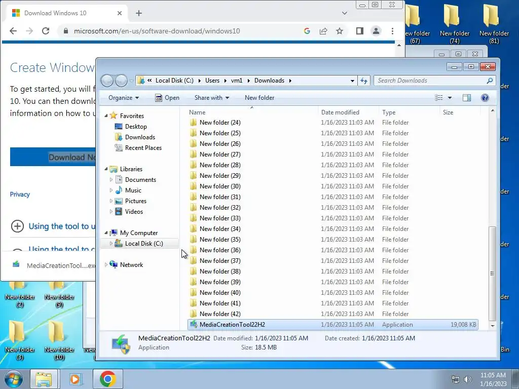This screenshot has width=519, height=389.
Task: Open the Share with menu
Action: coord(211,98)
